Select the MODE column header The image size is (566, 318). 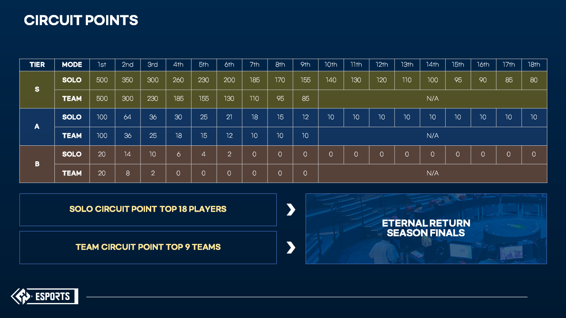[72, 64]
